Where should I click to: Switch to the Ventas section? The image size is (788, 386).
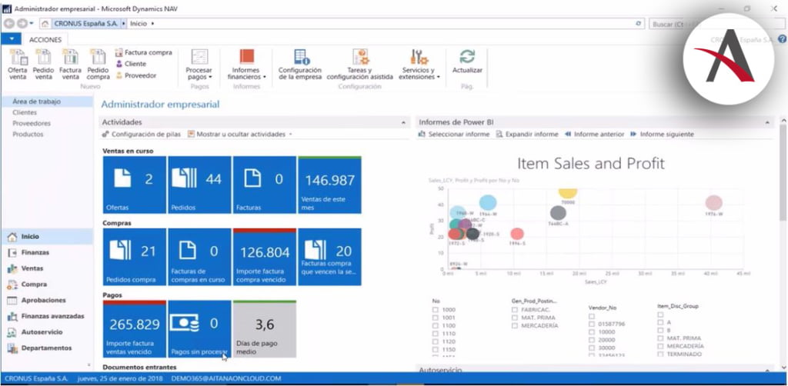click(47, 268)
